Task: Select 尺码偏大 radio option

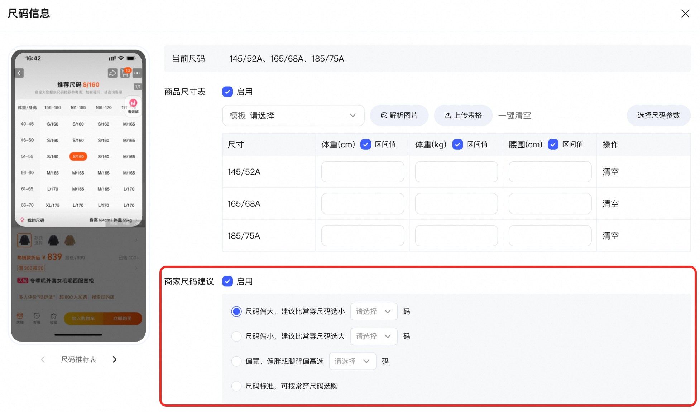Action: pyautogui.click(x=236, y=312)
